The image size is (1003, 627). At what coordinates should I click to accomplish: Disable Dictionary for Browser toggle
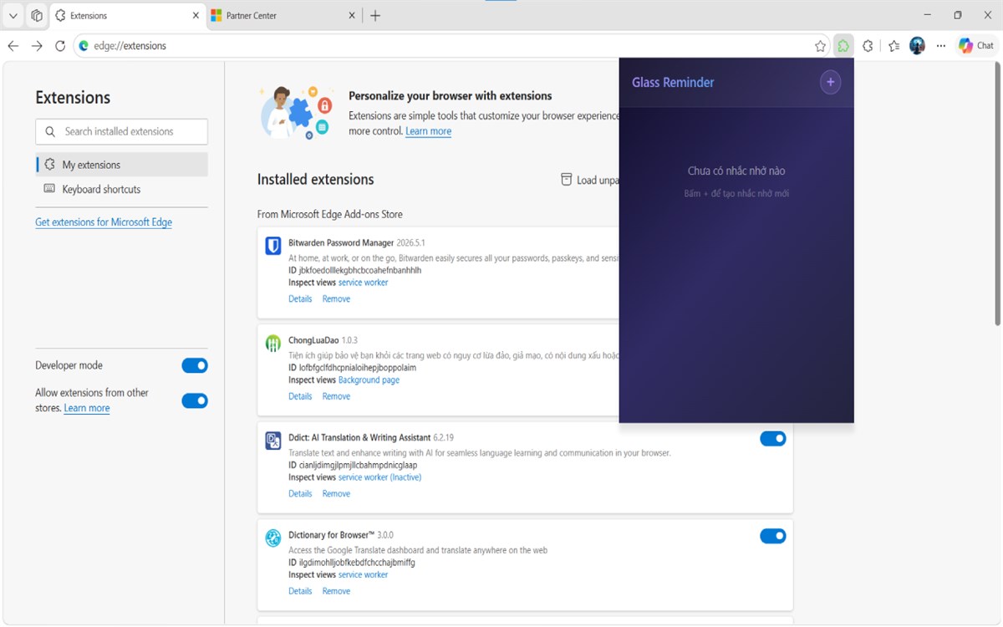[x=773, y=536]
